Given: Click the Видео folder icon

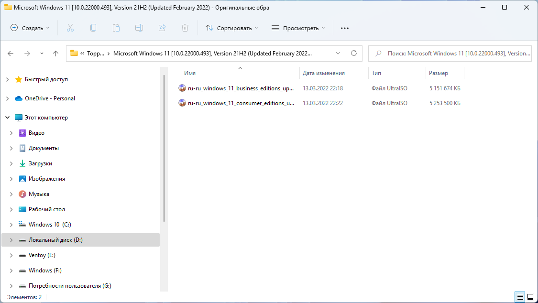Looking at the screenshot, I should [x=22, y=133].
